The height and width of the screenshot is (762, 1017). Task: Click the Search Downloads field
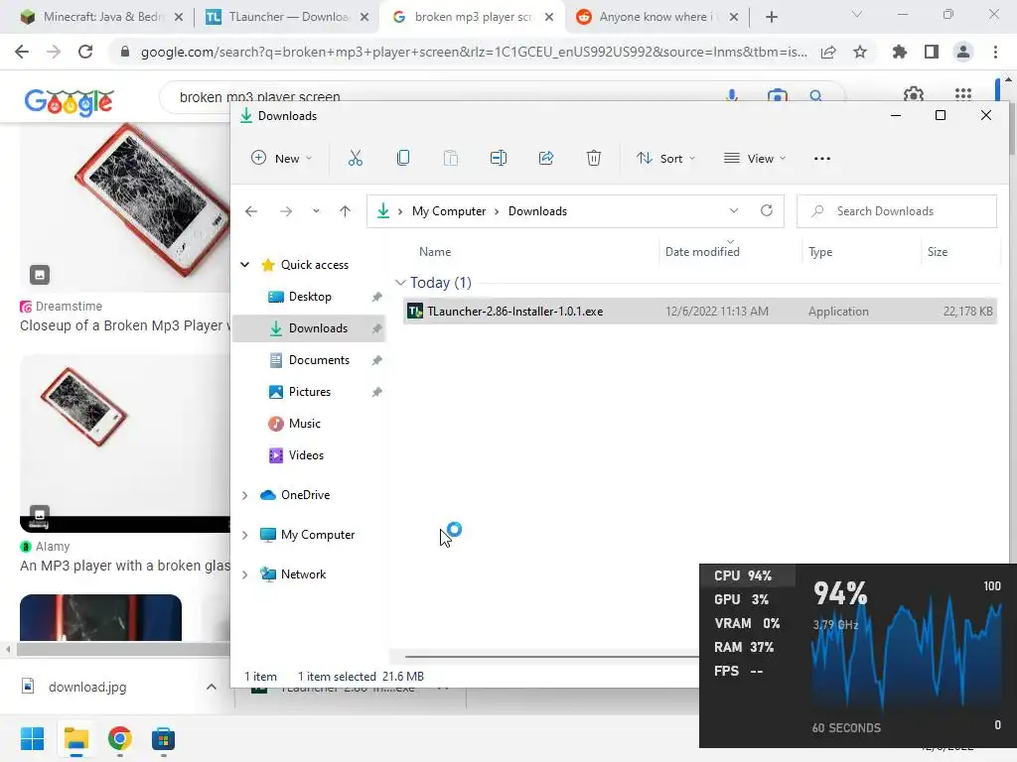pos(897,211)
